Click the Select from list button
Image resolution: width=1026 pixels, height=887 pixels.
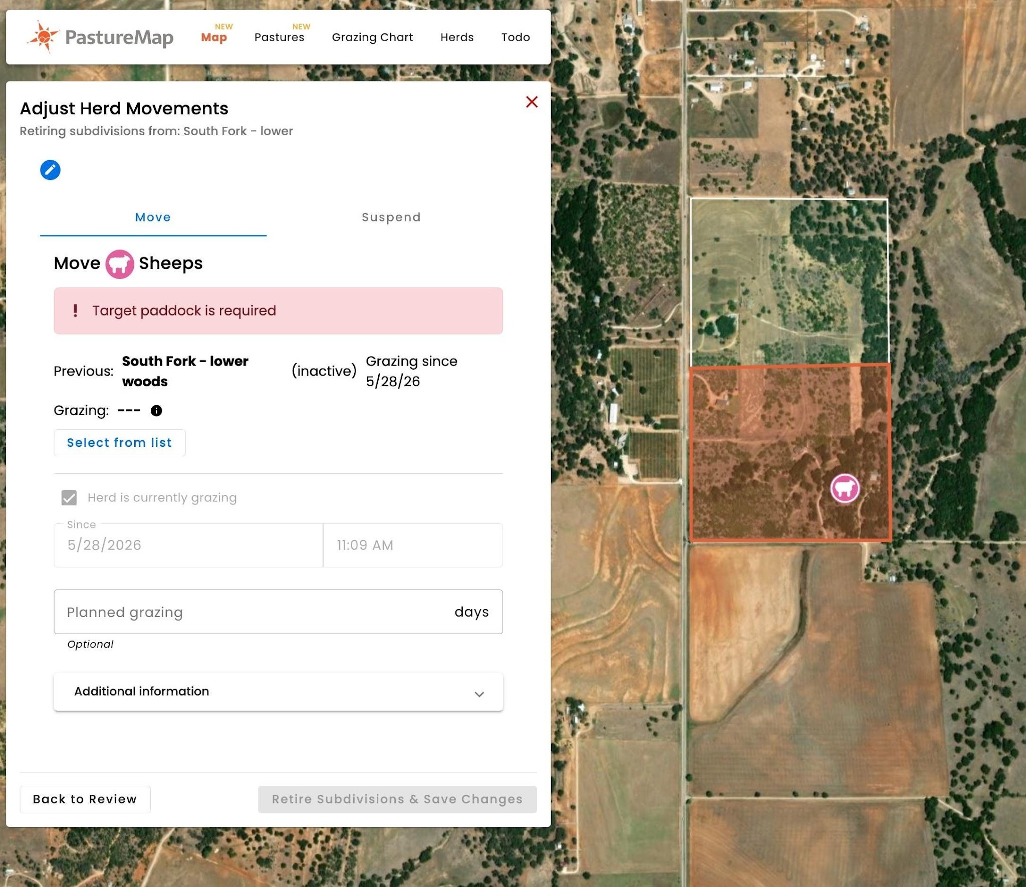[x=120, y=443]
